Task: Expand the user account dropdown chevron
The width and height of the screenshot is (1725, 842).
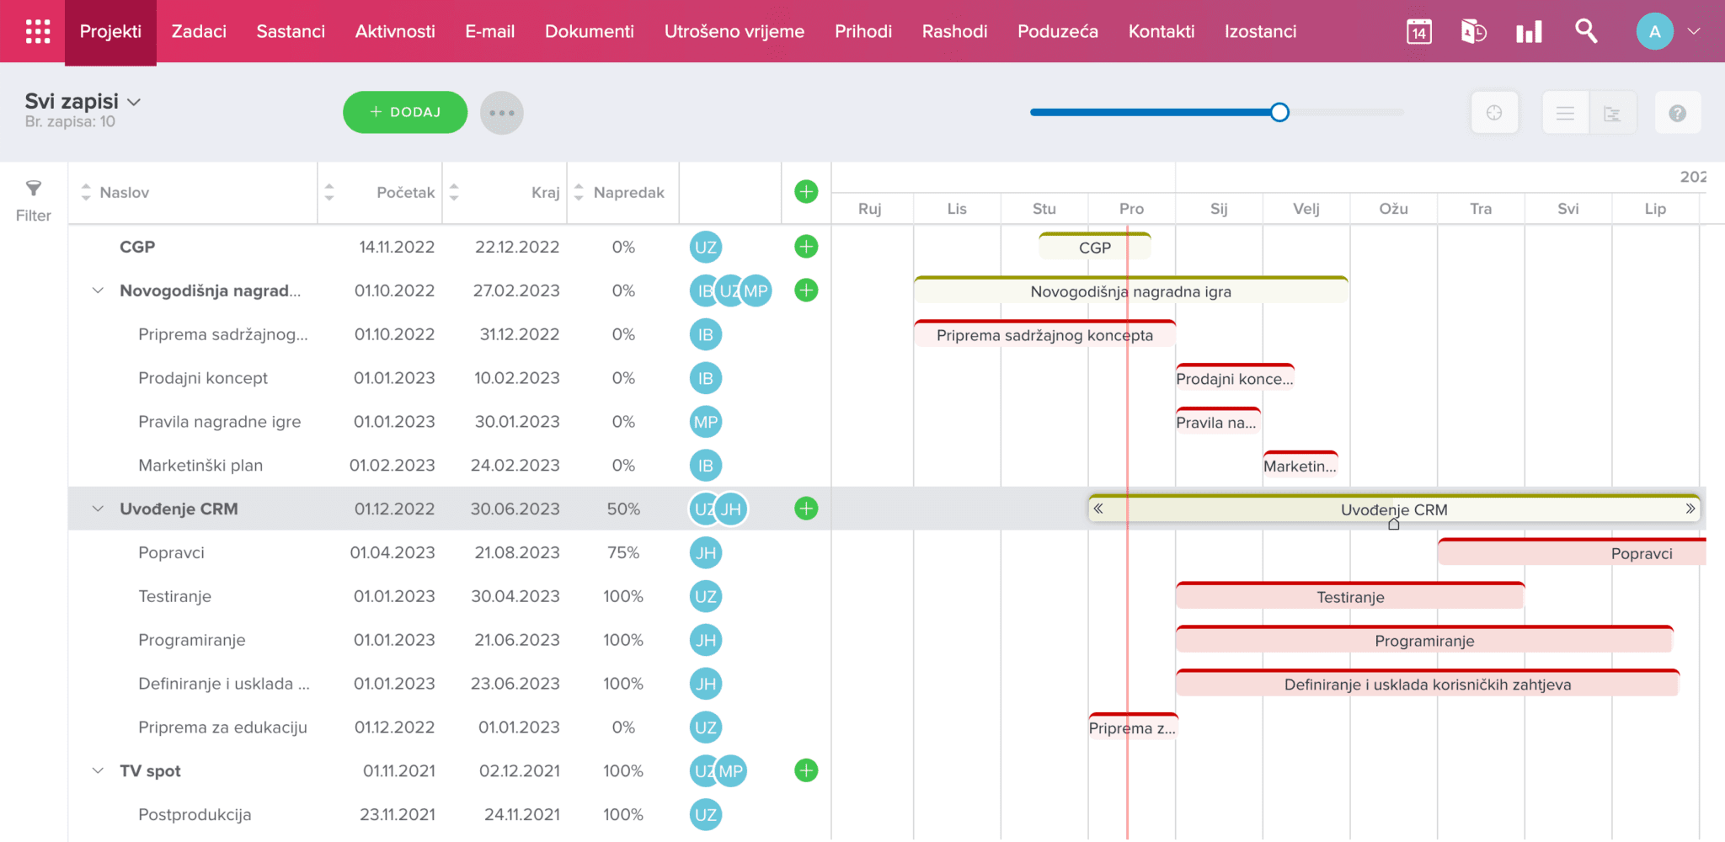Action: 1694,31
